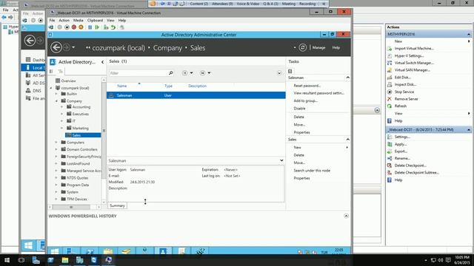Open VM Connection Clipboard menu
Image resolution: width=474 pixels, height=266 pixels.
tap(95, 20)
